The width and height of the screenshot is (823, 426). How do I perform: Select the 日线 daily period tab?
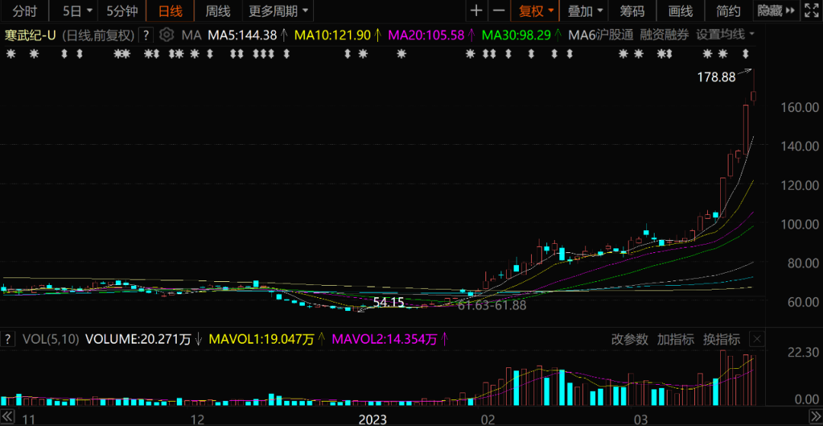(x=169, y=11)
